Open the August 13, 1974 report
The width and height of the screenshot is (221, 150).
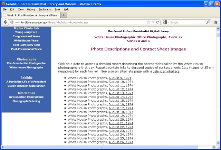click(x=121, y=93)
